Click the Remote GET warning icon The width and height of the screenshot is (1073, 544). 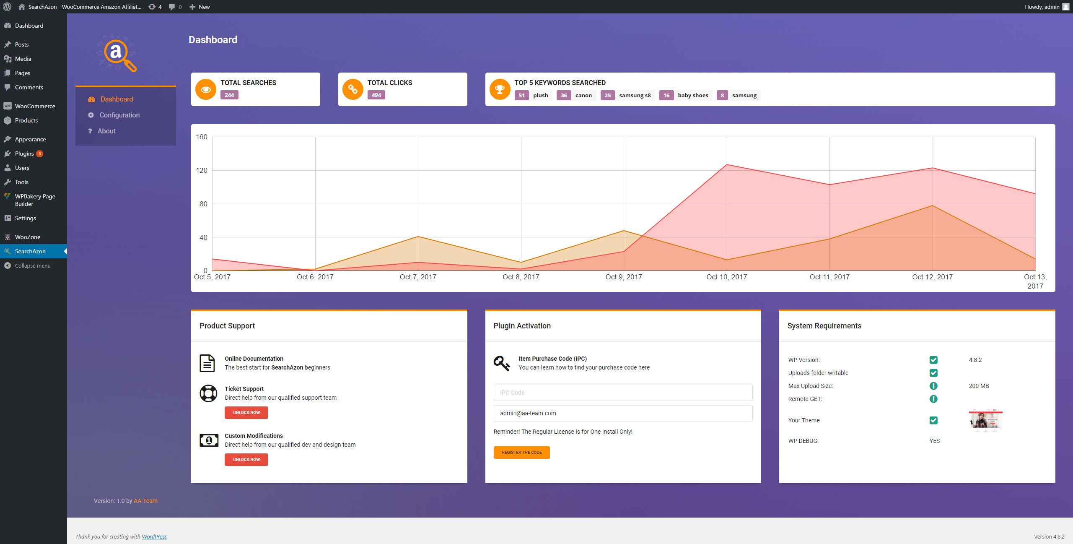tap(933, 399)
